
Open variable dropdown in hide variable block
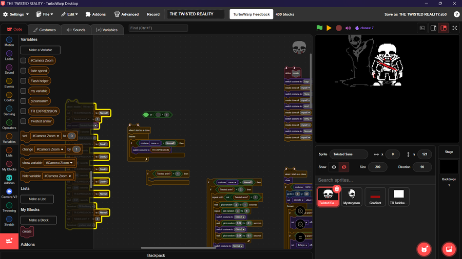[x=57, y=176]
